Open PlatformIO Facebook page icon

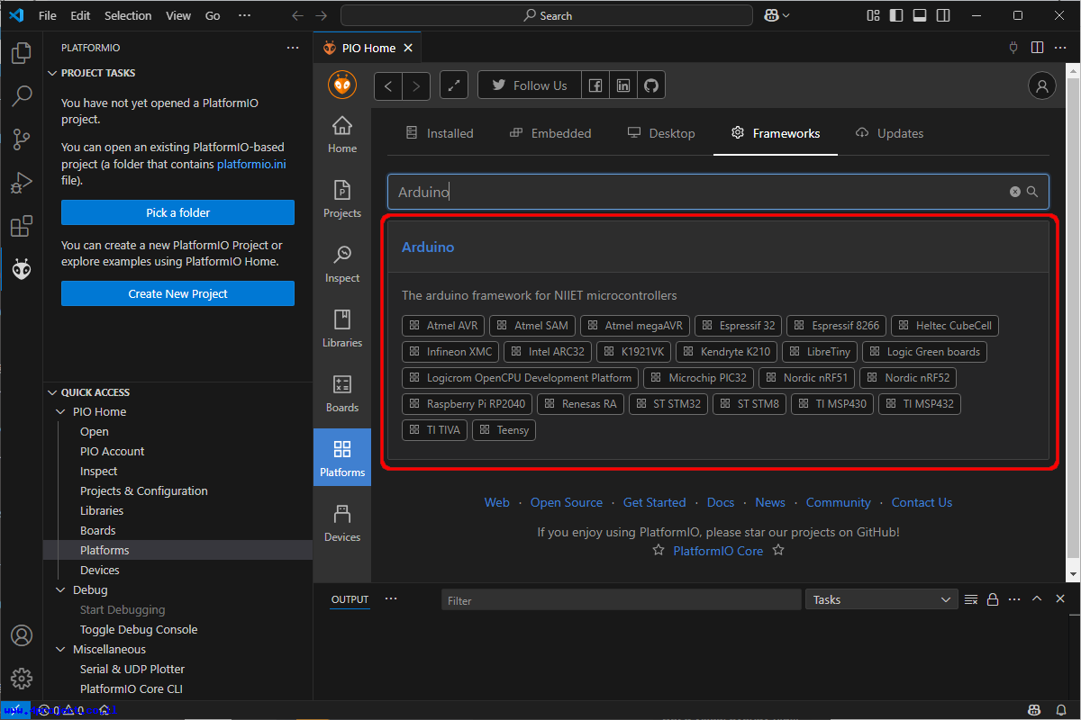[x=595, y=85]
